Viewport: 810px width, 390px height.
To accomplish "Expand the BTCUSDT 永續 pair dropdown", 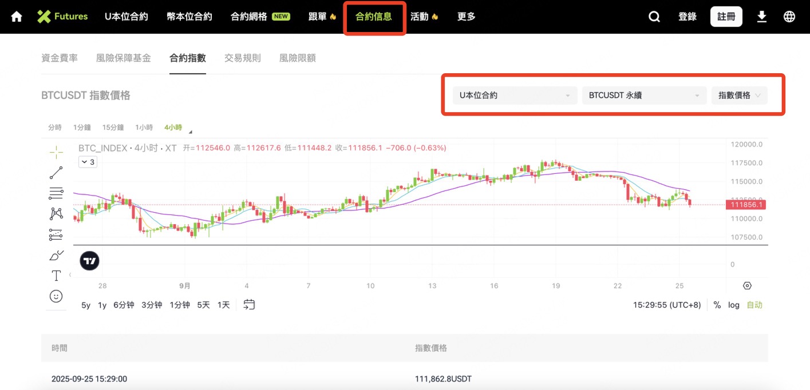I will (x=644, y=95).
